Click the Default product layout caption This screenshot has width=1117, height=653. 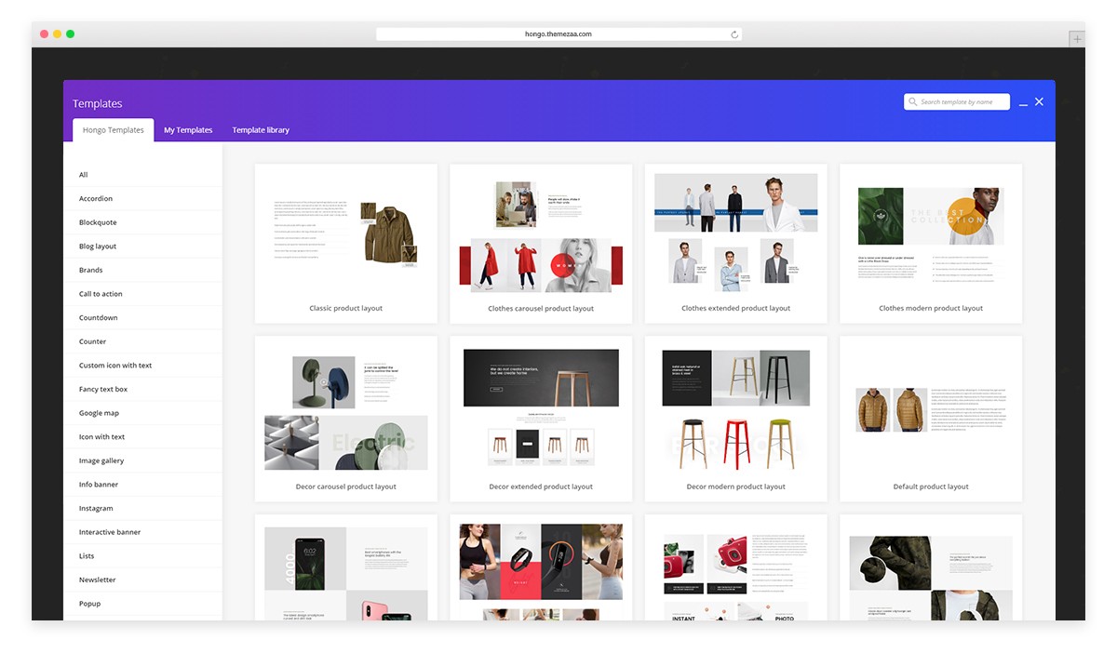point(931,486)
